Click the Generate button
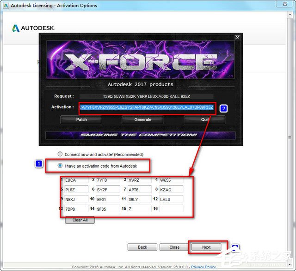 pyautogui.click(x=143, y=120)
